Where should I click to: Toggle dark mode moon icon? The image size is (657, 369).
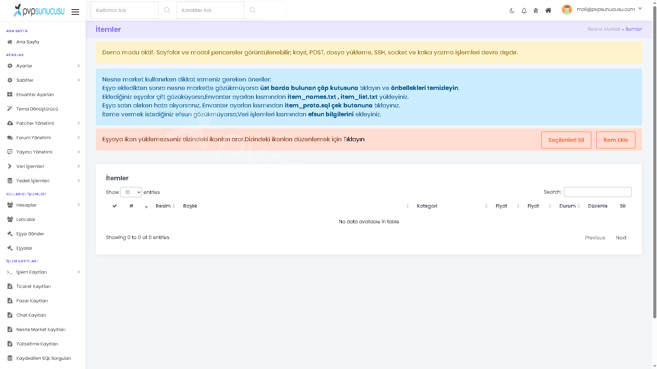tap(512, 11)
